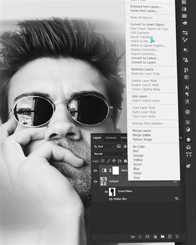Image resolution: width=196 pixels, height=245 pixels.
Task: Click the link layers chain icon
Action: click(133, 237)
